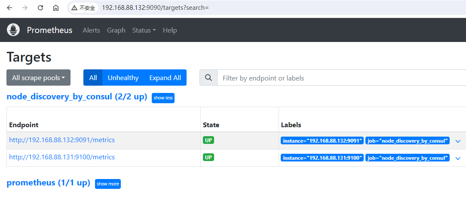Open the Help menu item
Viewport: 466px width, 197px height.
170,30
